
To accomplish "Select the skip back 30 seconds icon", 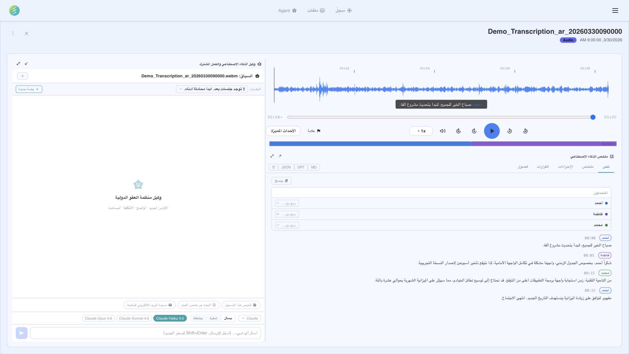I will click(525, 131).
